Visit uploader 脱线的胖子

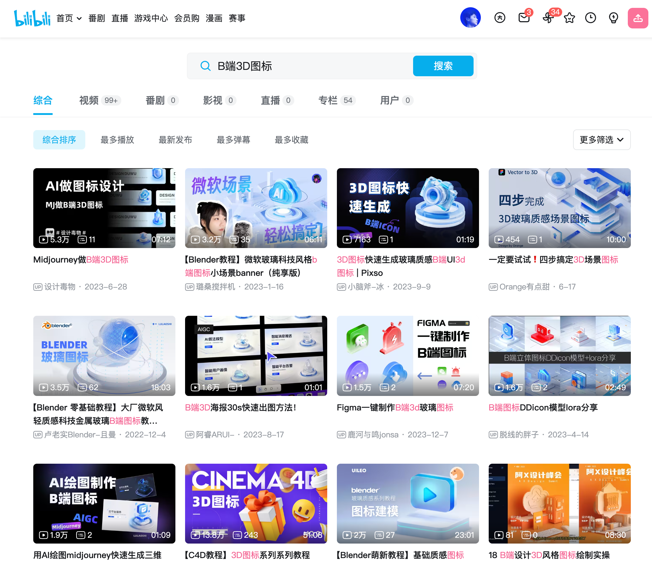pyautogui.click(x=519, y=435)
